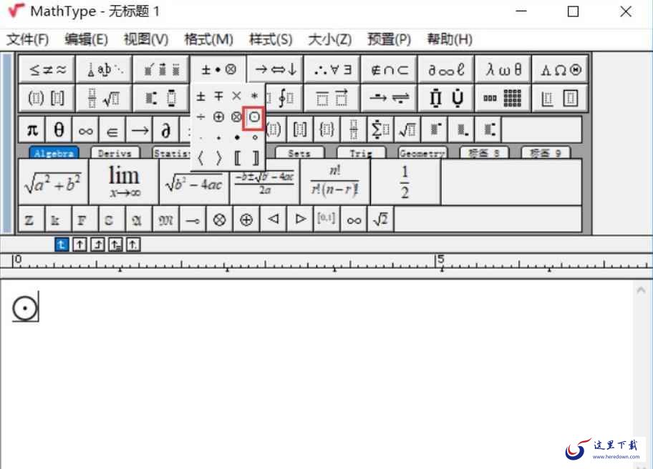The height and width of the screenshot is (469, 653).
Task: Insert the multiplication cross symbol
Action: click(236, 97)
